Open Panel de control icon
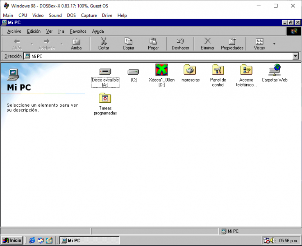The width and height of the screenshot is (302, 246). pos(218,70)
